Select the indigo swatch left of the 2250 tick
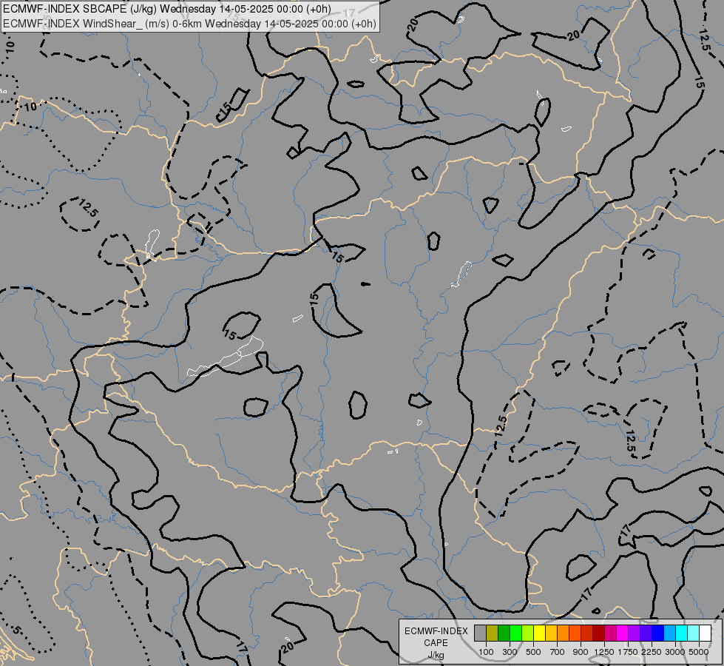The image size is (724, 666). coord(646,633)
